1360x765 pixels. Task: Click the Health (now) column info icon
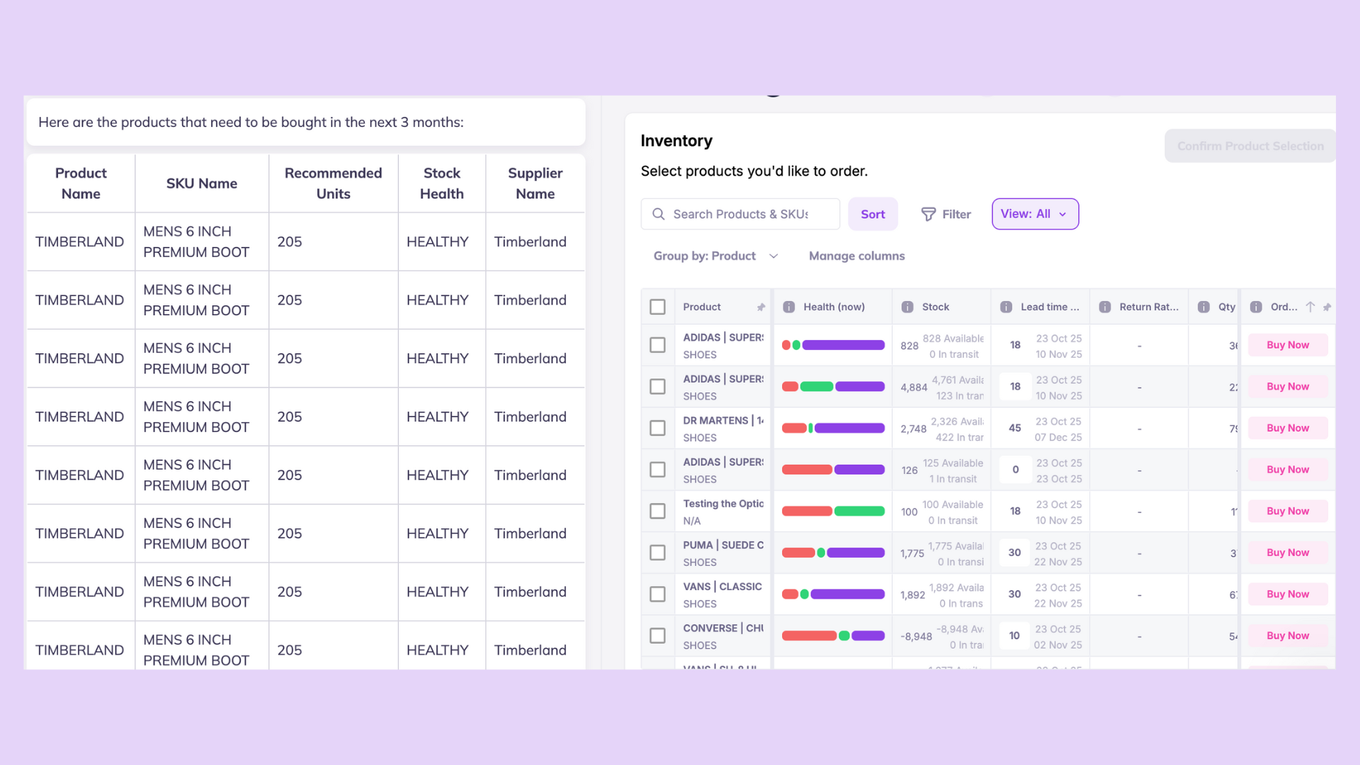[x=788, y=307]
